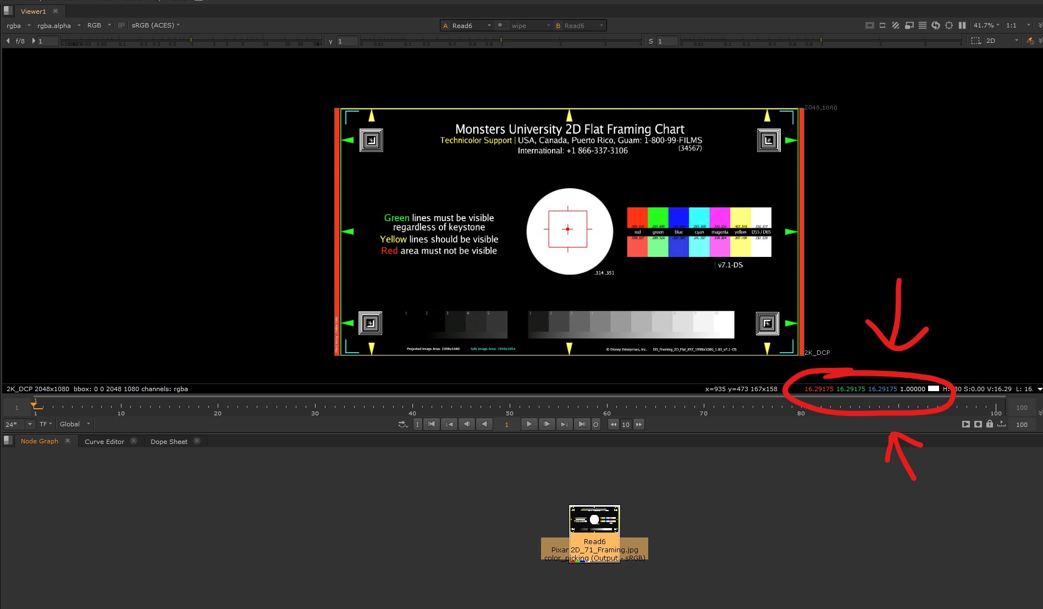Screen dimensions: 1043x609
Task: Click the gain value input field
Action: (47, 41)
